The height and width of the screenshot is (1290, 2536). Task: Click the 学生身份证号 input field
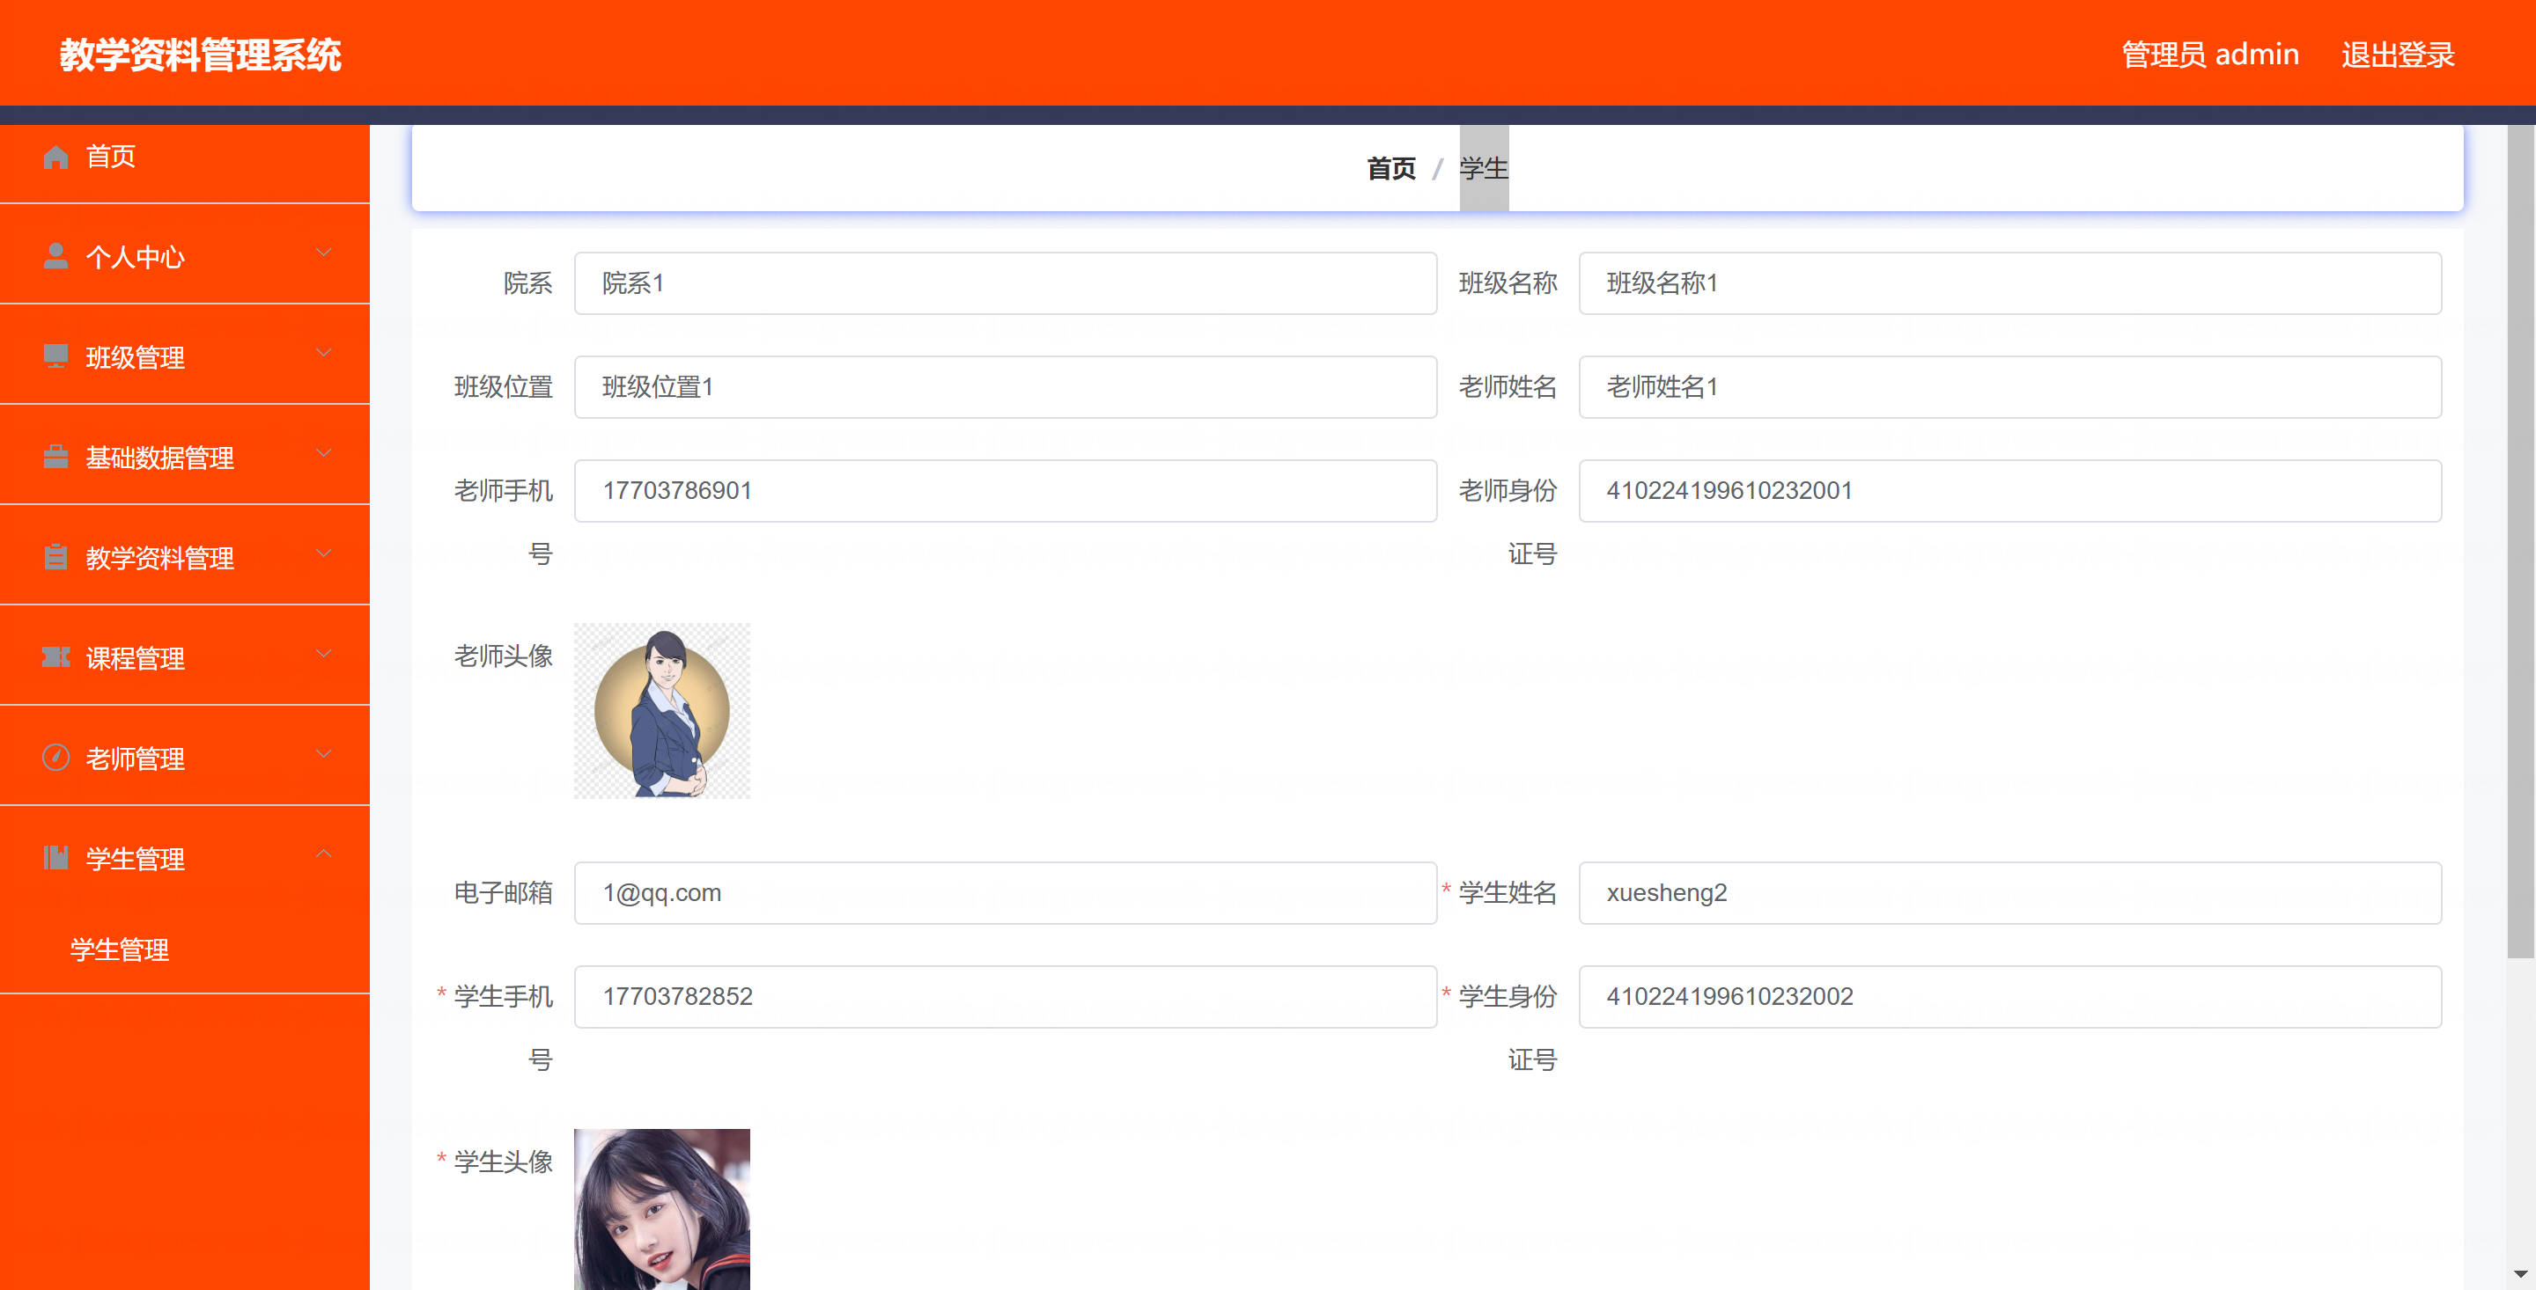pos(2009,996)
